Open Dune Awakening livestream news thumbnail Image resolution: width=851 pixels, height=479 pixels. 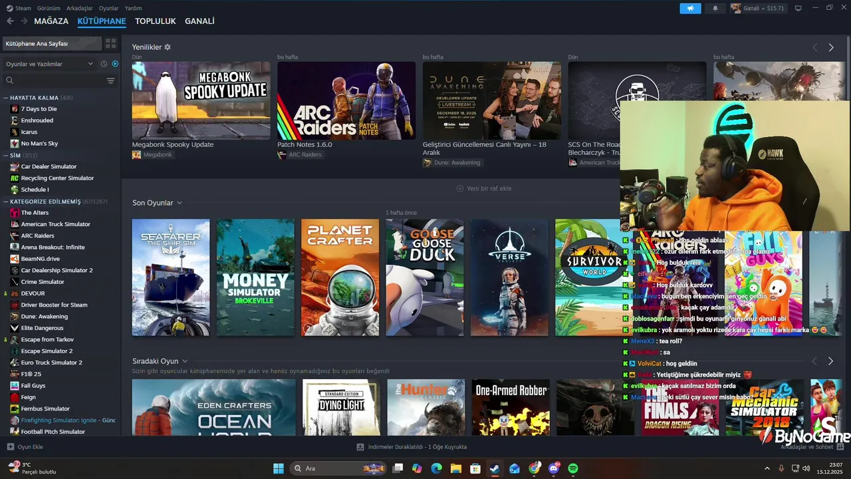click(x=492, y=100)
